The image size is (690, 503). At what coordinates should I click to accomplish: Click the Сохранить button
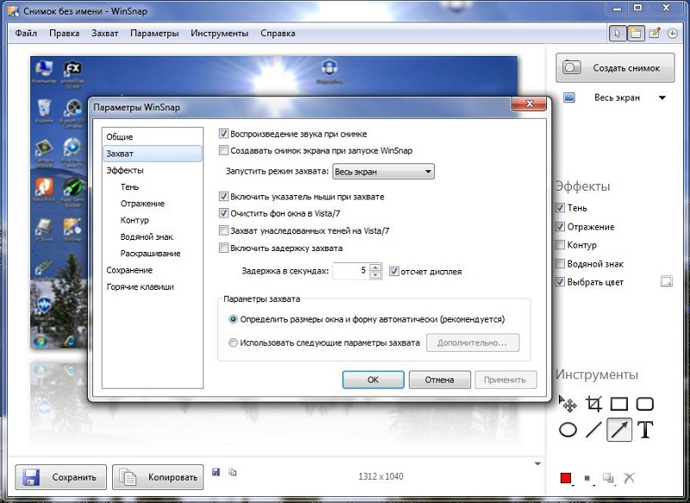click(x=60, y=477)
